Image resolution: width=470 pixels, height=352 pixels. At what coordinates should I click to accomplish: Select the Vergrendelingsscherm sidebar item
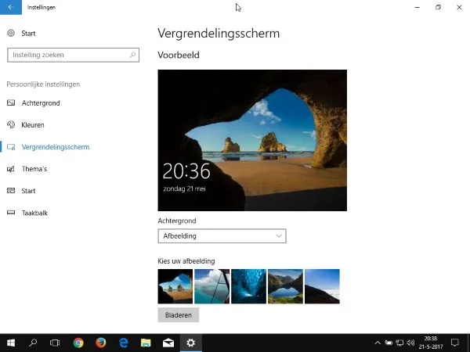click(55, 147)
